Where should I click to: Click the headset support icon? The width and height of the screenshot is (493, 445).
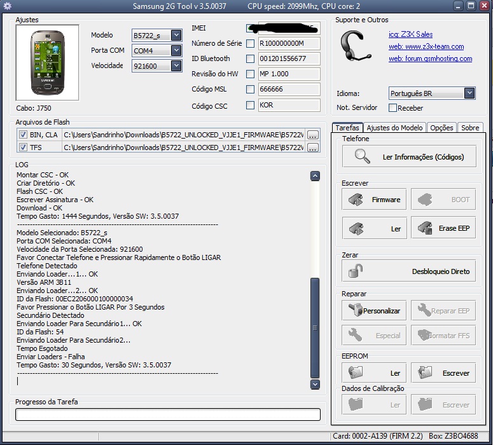[x=356, y=46]
